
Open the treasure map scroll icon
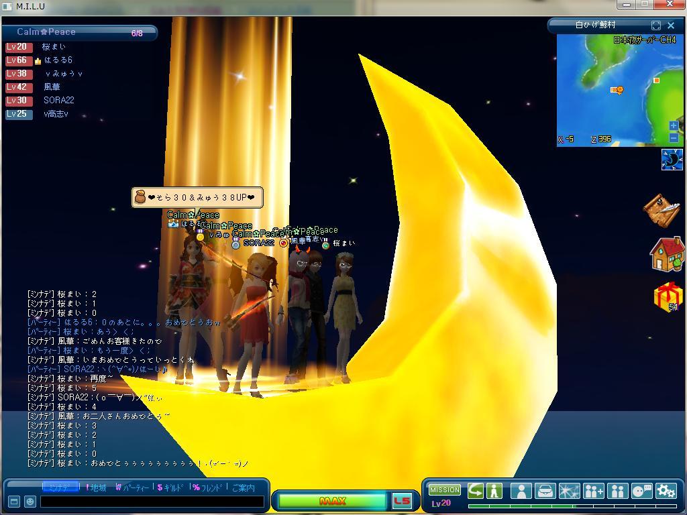tap(662, 211)
